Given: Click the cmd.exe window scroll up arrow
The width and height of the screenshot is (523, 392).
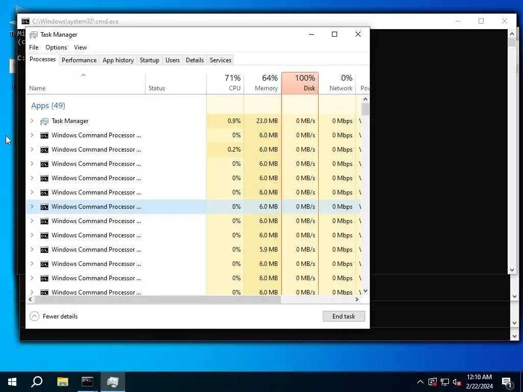Looking at the screenshot, I should (512, 33).
